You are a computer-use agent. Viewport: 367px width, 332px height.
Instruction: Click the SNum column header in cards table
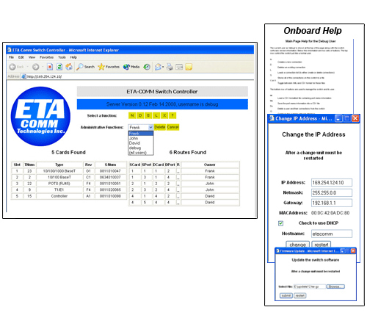pyautogui.click(x=110, y=165)
